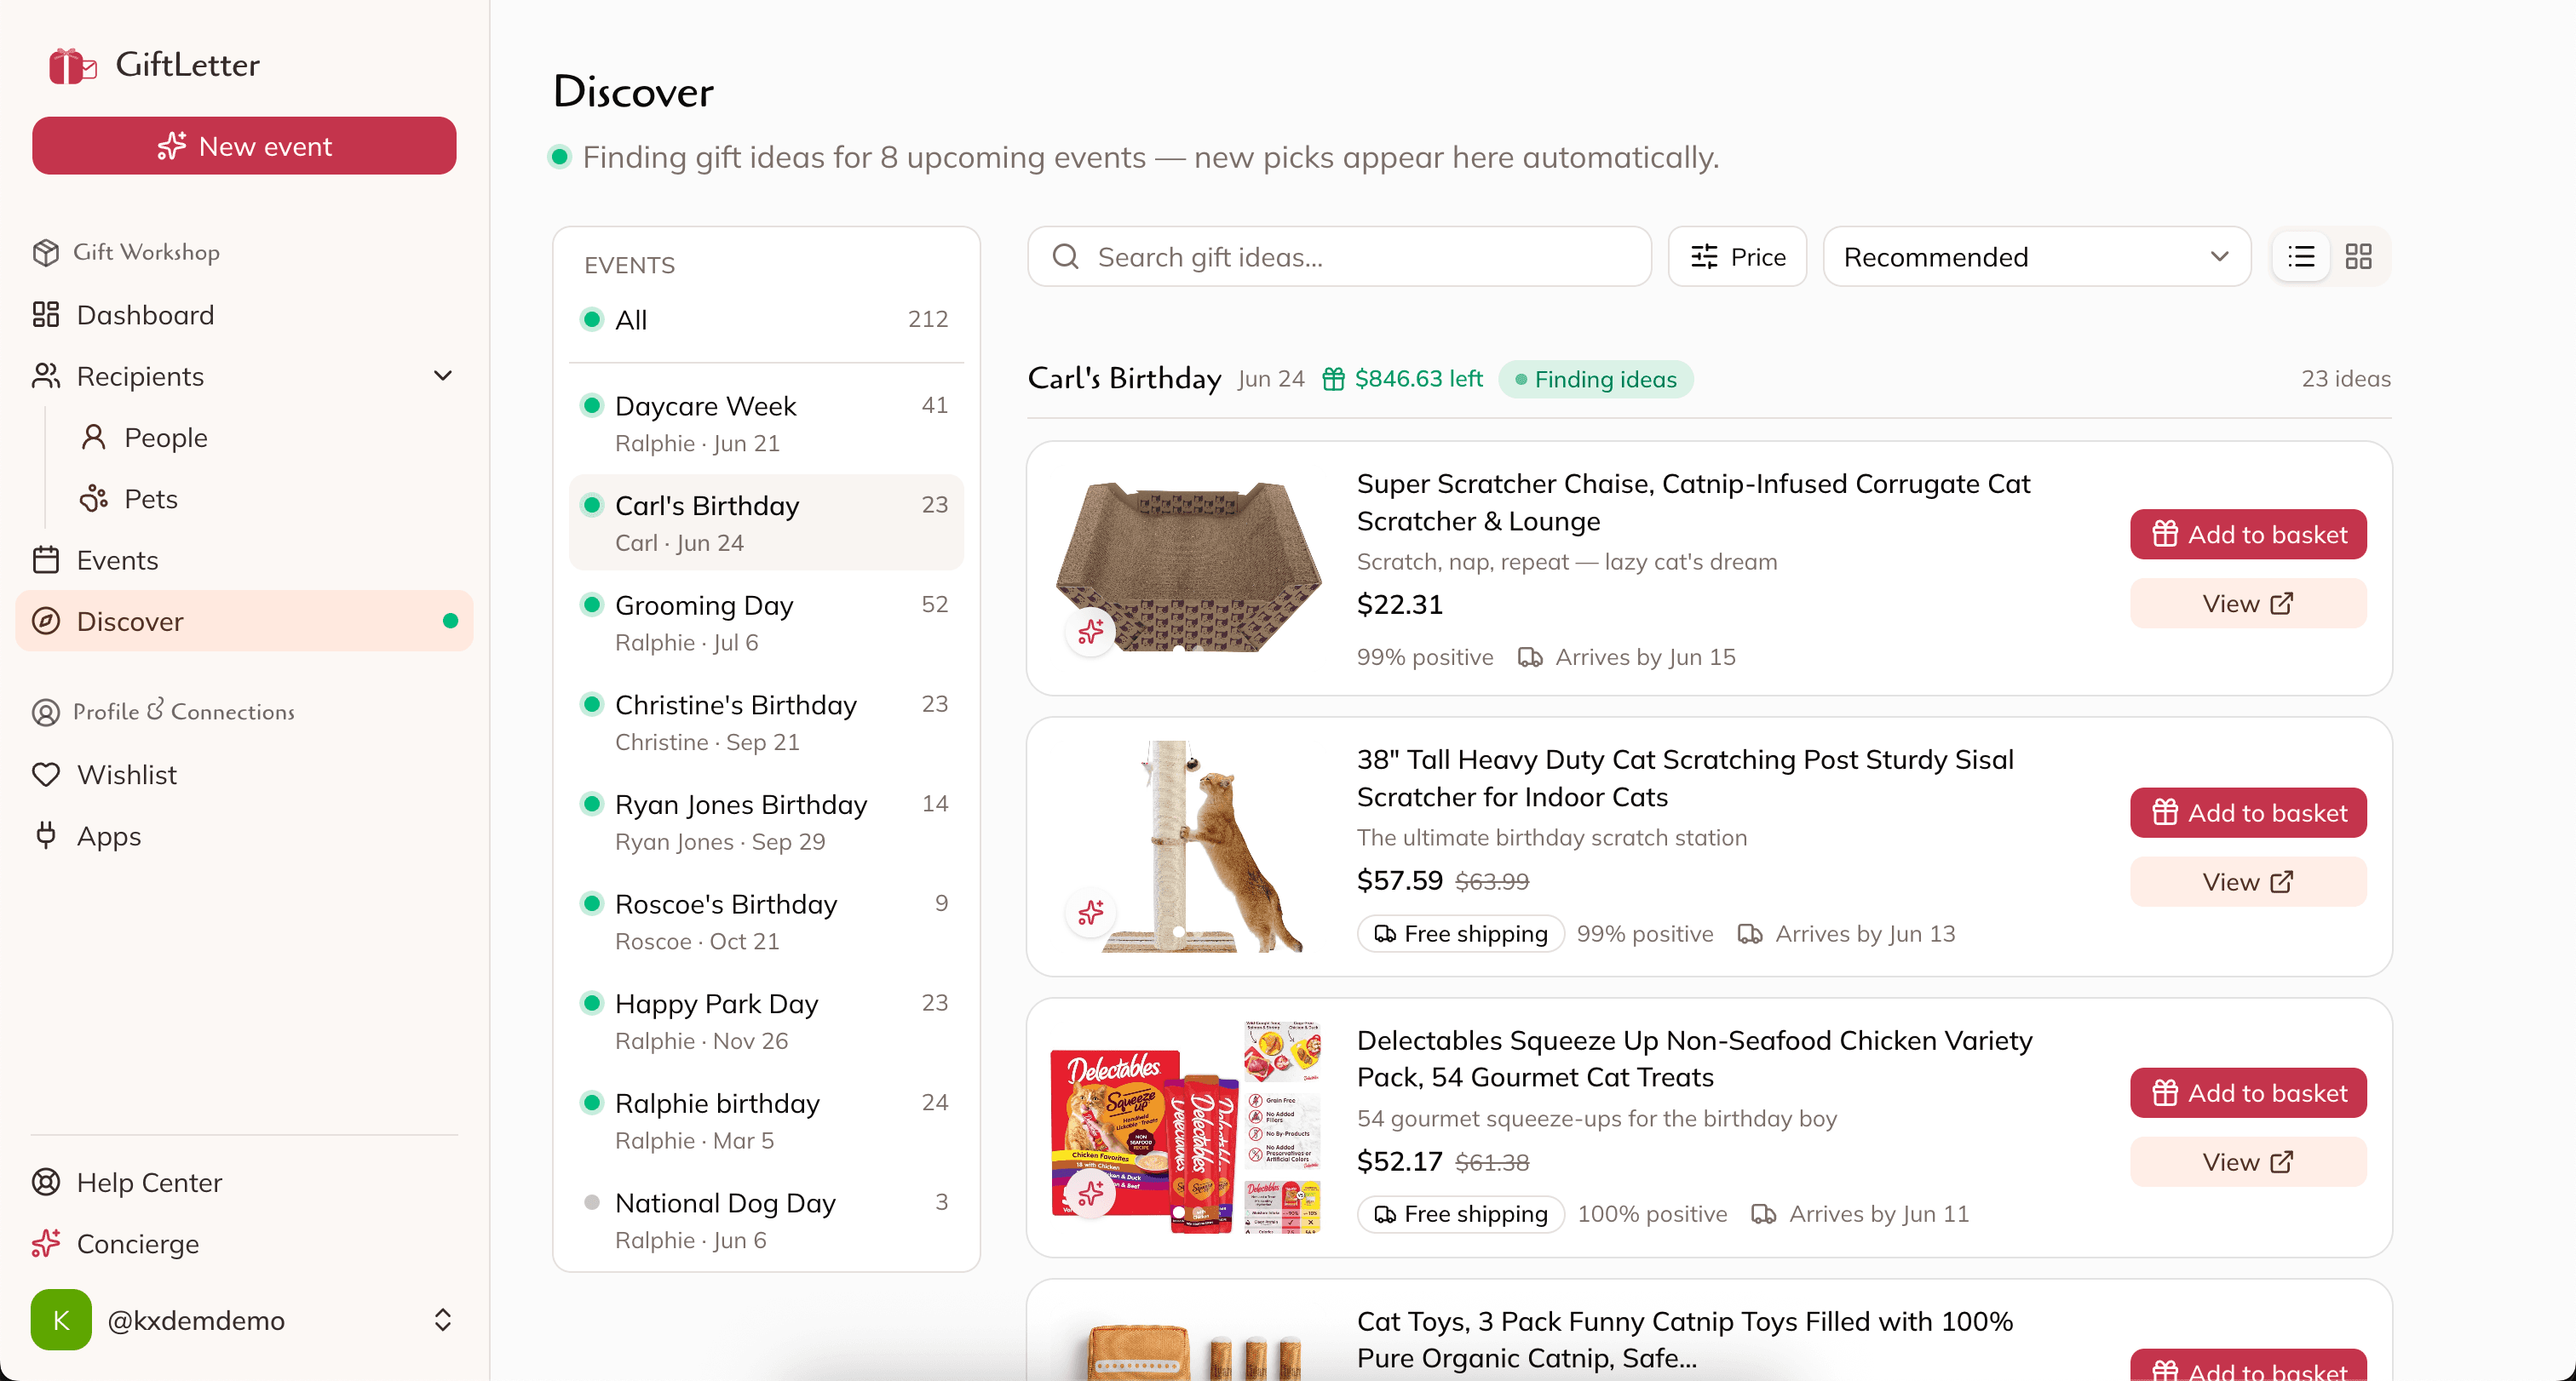Add Super Scratcher Chaise to basket
The width and height of the screenshot is (2576, 1381).
point(2249,535)
